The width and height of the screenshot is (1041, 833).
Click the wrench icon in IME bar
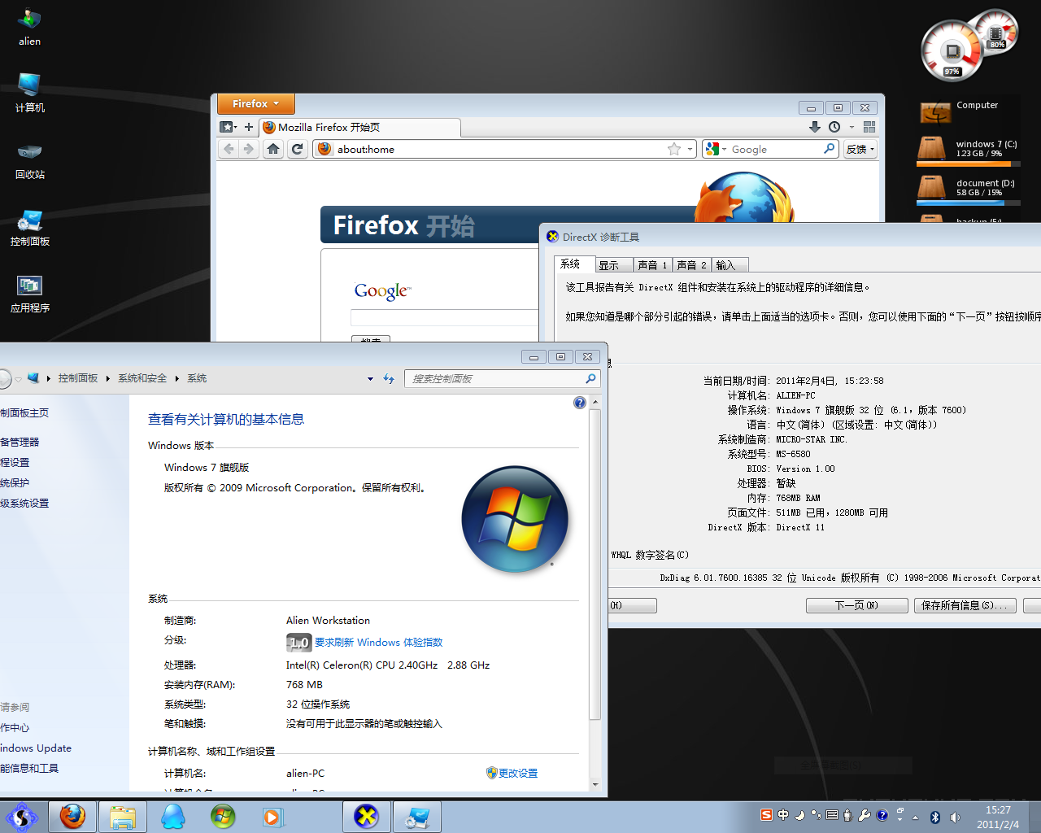click(865, 815)
